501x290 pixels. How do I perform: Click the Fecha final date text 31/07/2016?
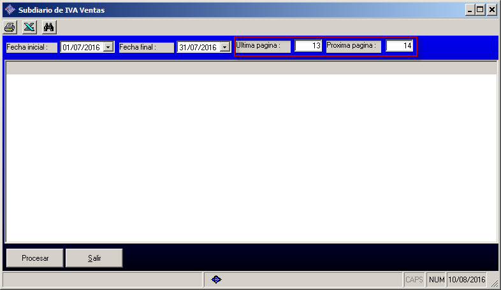pyautogui.click(x=198, y=47)
